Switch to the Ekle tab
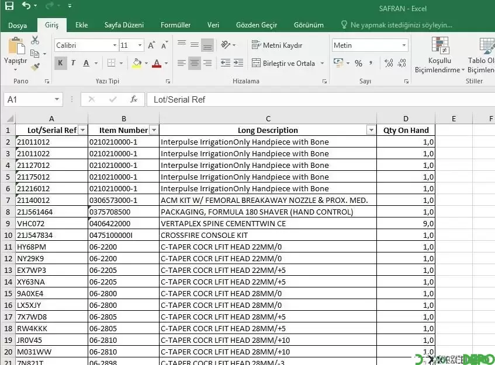 (81, 25)
